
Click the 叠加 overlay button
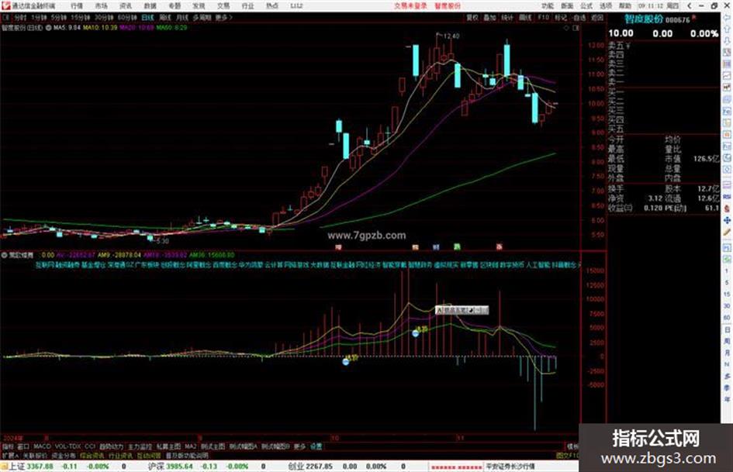pyautogui.click(x=489, y=17)
